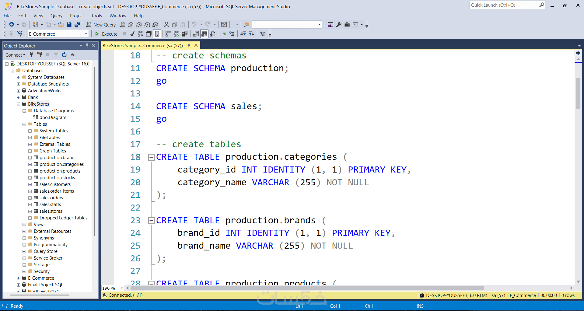Viewport: 584px width, 311px height.
Task: Display the Estimated Execution Plan
Action: [140, 34]
